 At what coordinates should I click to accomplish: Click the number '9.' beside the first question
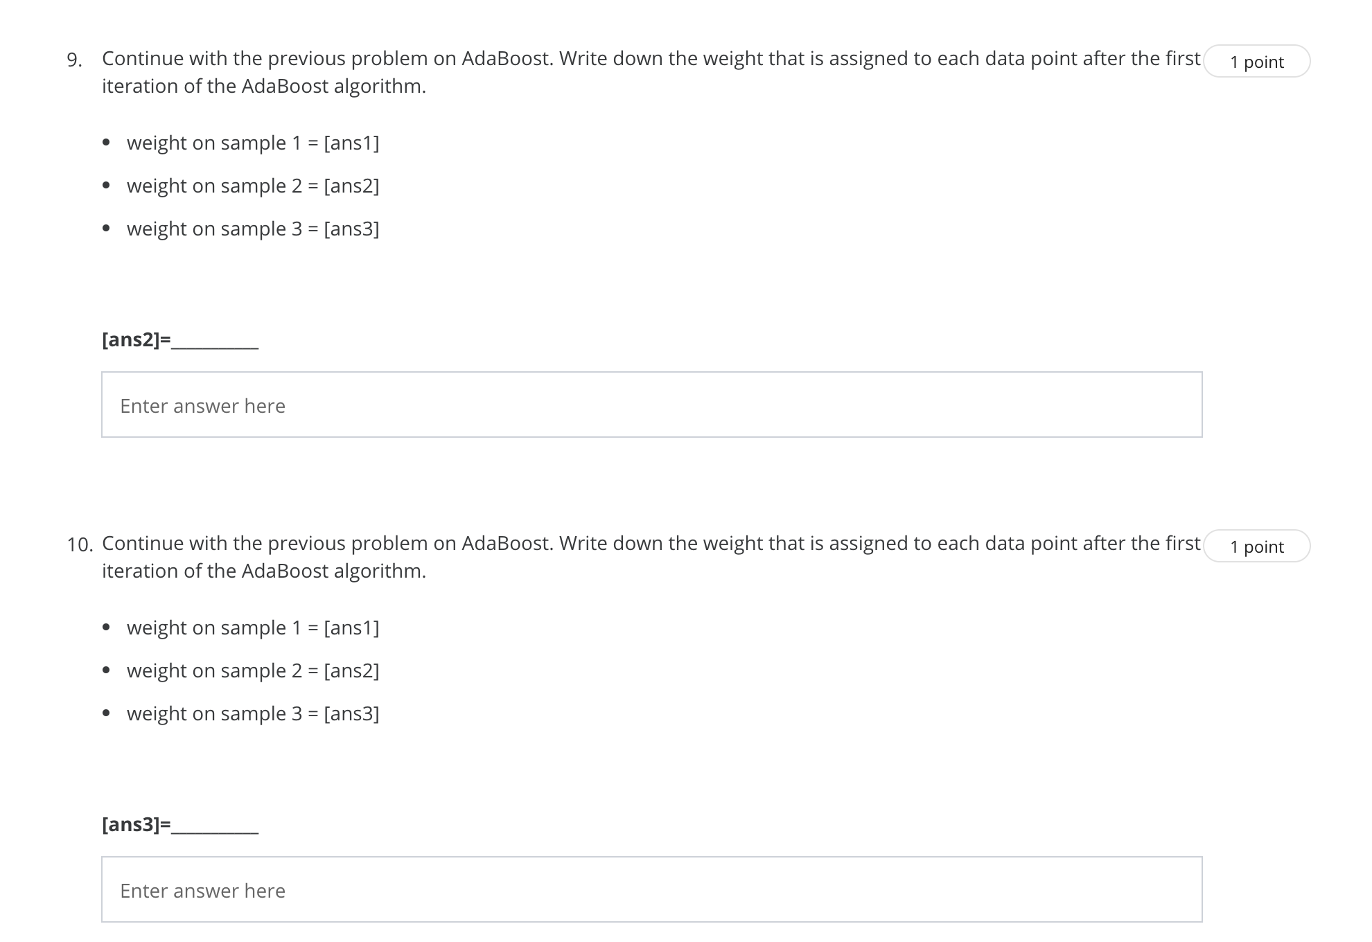click(74, 60)
